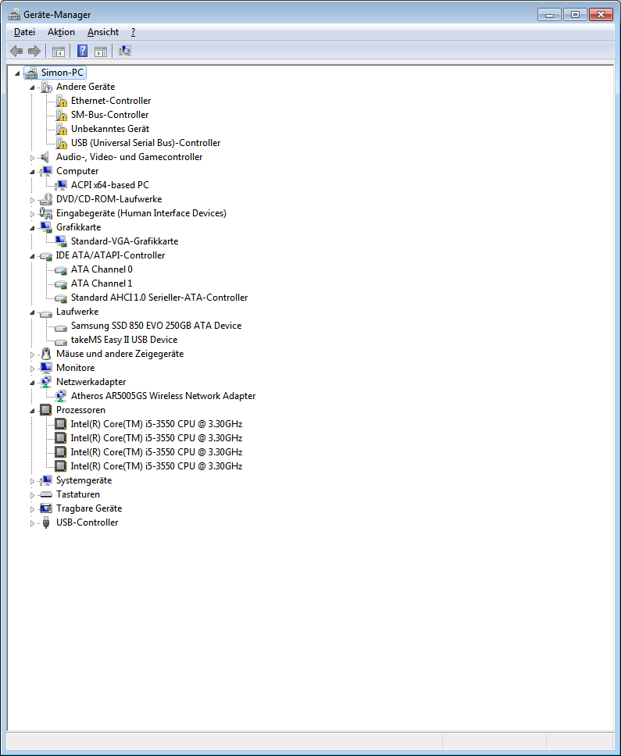Open the Datei menu
621x756 pixels.
point(24,32)
